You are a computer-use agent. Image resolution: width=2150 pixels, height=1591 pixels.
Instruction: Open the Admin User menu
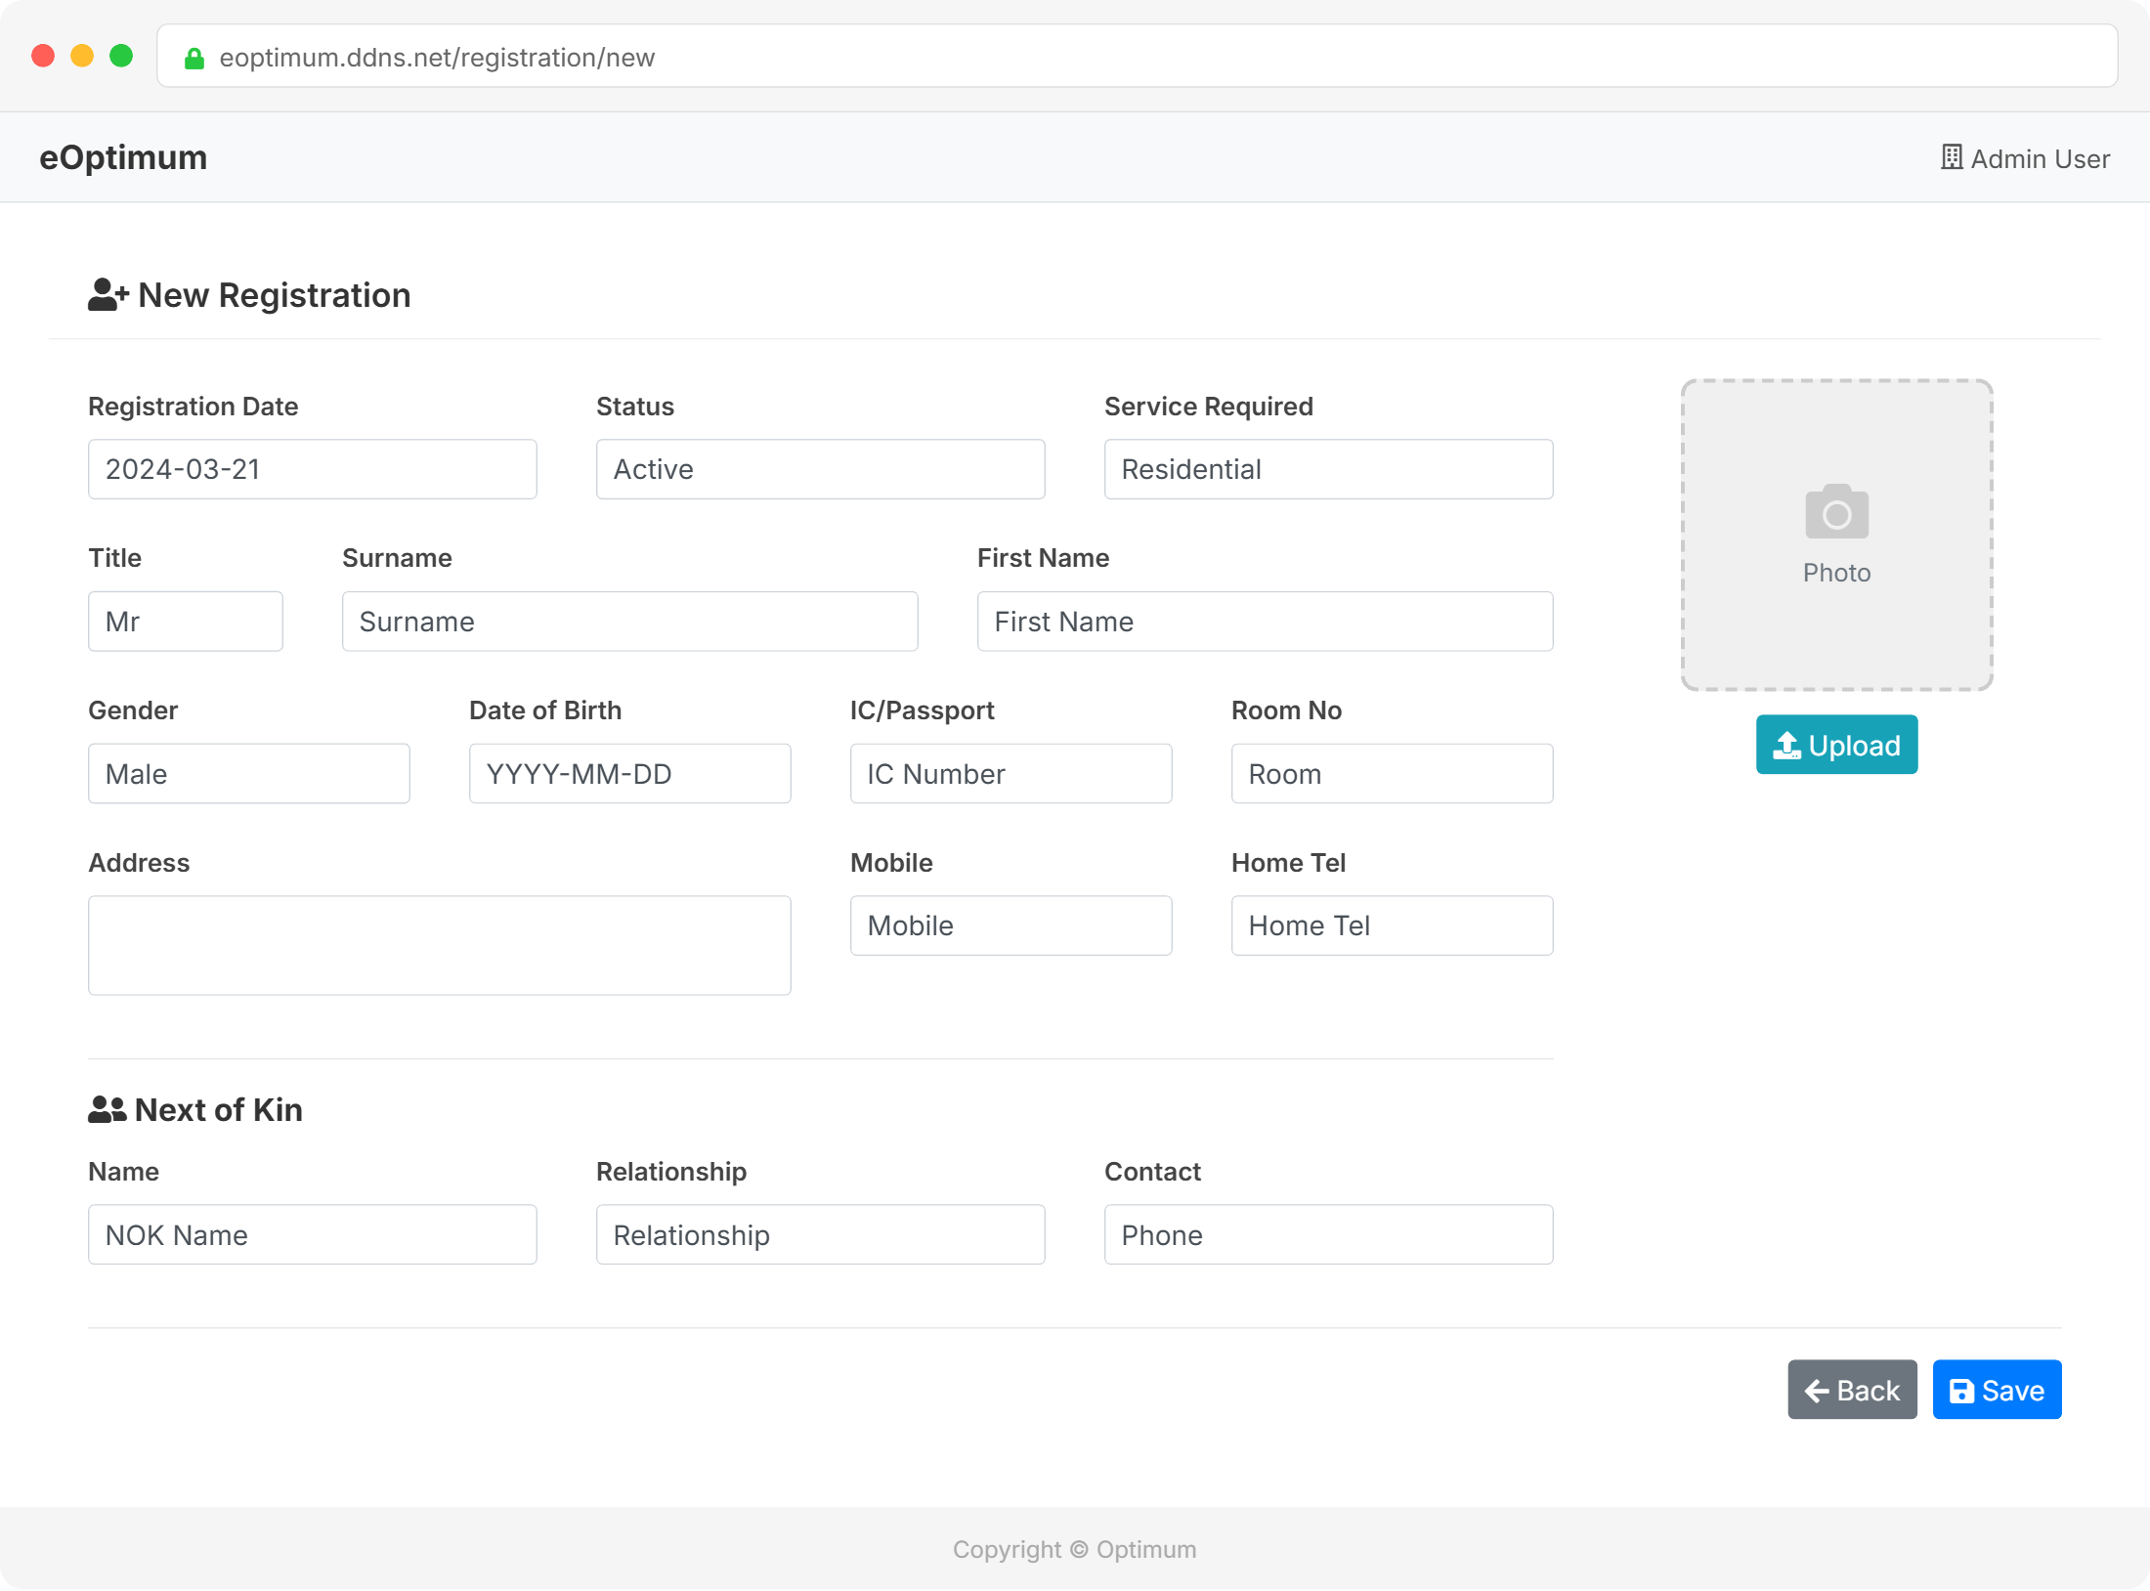click(x=2039, y=158)
